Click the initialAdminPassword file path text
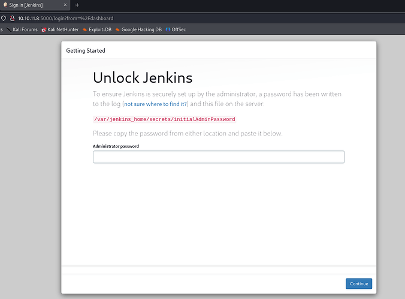The width and height of the screenshot is (405, 299). (165, 119)
